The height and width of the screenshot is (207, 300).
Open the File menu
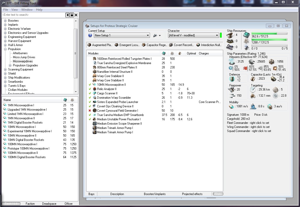(x=6, y=10)
